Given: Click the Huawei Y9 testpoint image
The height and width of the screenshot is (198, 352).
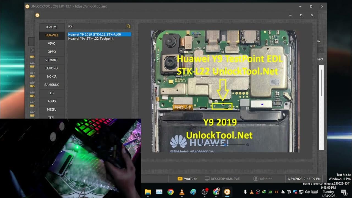Looking at the screenshot, I should (x=225, y=91).
